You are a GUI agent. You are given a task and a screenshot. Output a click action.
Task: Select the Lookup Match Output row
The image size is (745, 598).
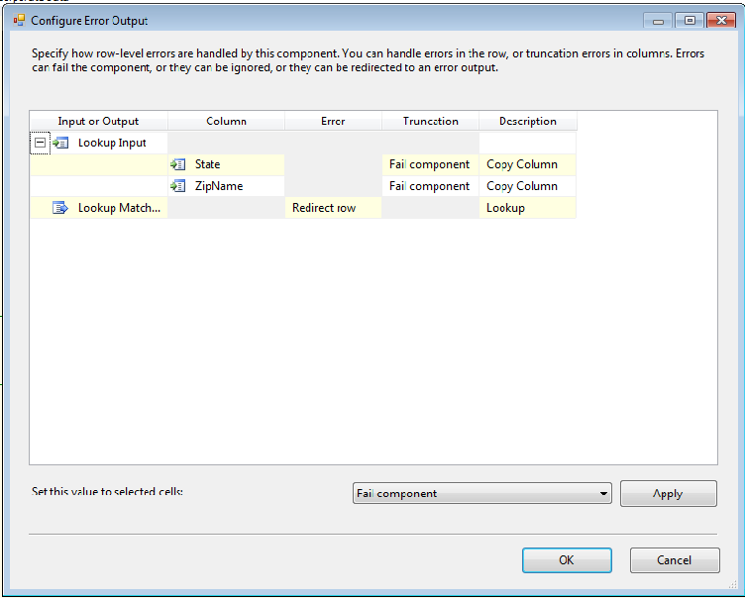(x=303, y=208)
